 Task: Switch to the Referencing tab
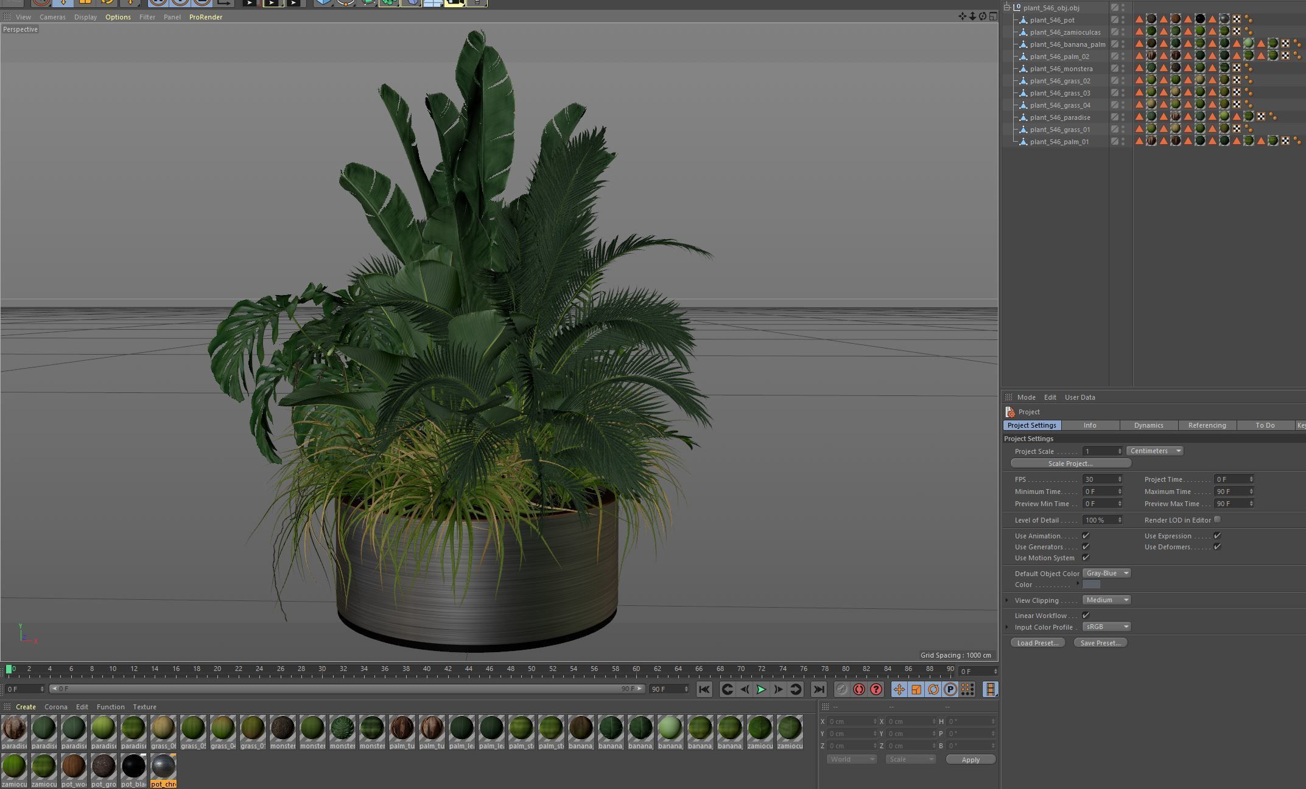(1207, 425)
